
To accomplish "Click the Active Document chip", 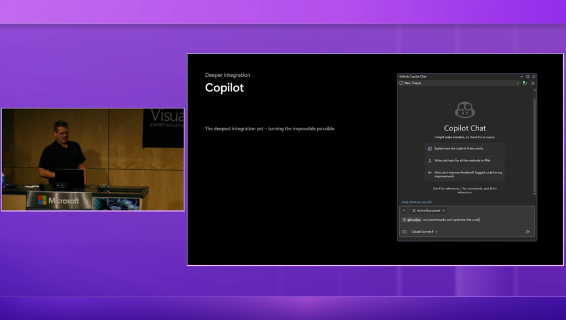I will 428,211.
